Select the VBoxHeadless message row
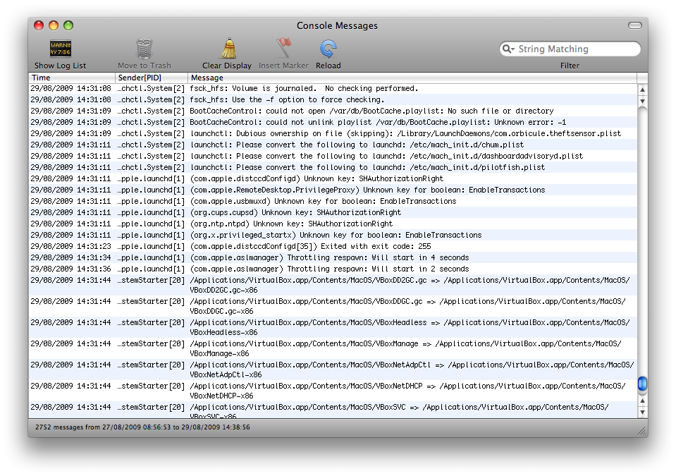Viewport: 676px width, 476px height. click(333, 327)
